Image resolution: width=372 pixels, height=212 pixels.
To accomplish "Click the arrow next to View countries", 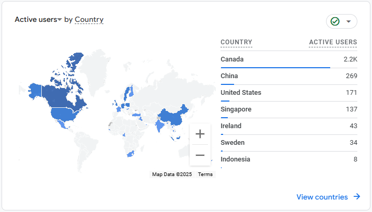I will [357, 197].
